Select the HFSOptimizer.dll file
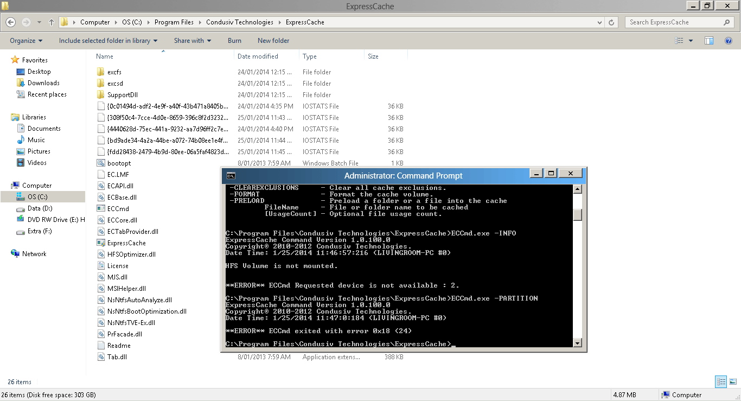 (131, 254)
